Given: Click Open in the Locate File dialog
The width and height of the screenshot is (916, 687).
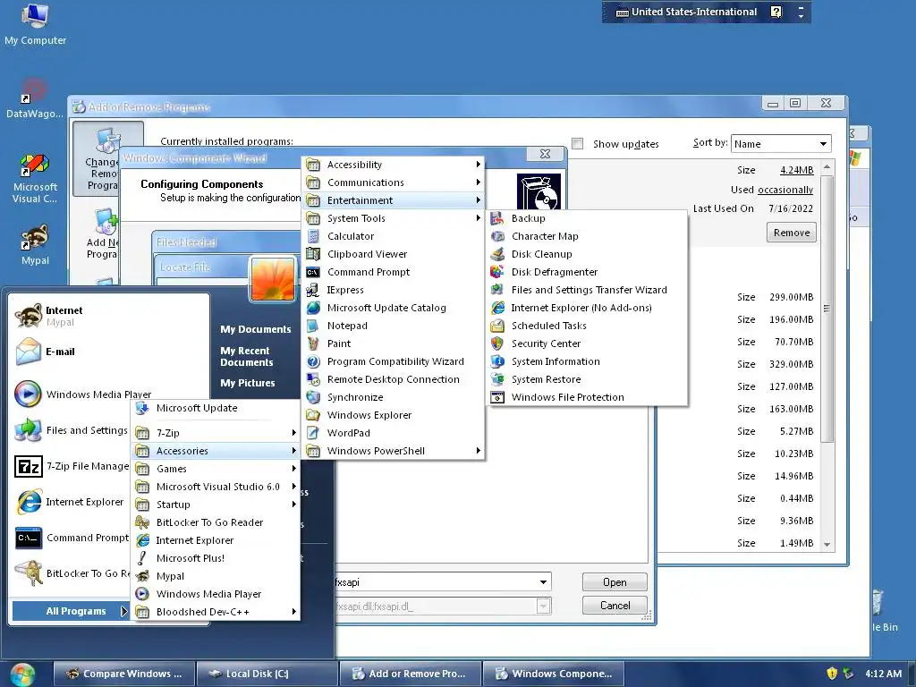Looking at the screenshot, I should click(x=615, y=581).
